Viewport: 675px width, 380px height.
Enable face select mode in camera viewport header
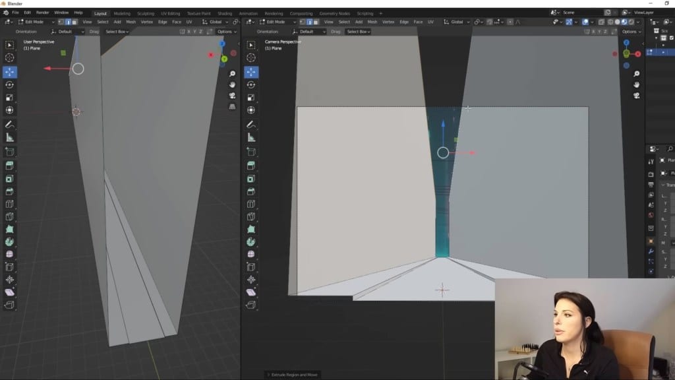tap(316, 22)
